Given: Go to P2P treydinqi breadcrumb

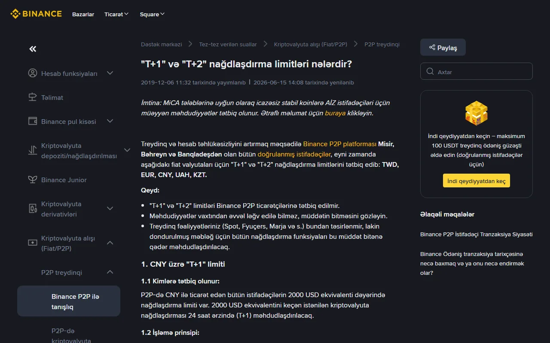Looking at the screenshot, I should (382, 44).
